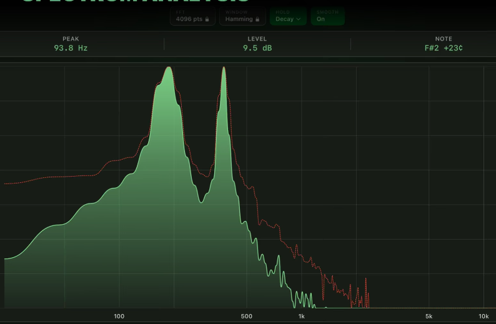Click the chevron next to Decay
The width and height of the screenshot is (496, 324).
click(x=298, y=19)
